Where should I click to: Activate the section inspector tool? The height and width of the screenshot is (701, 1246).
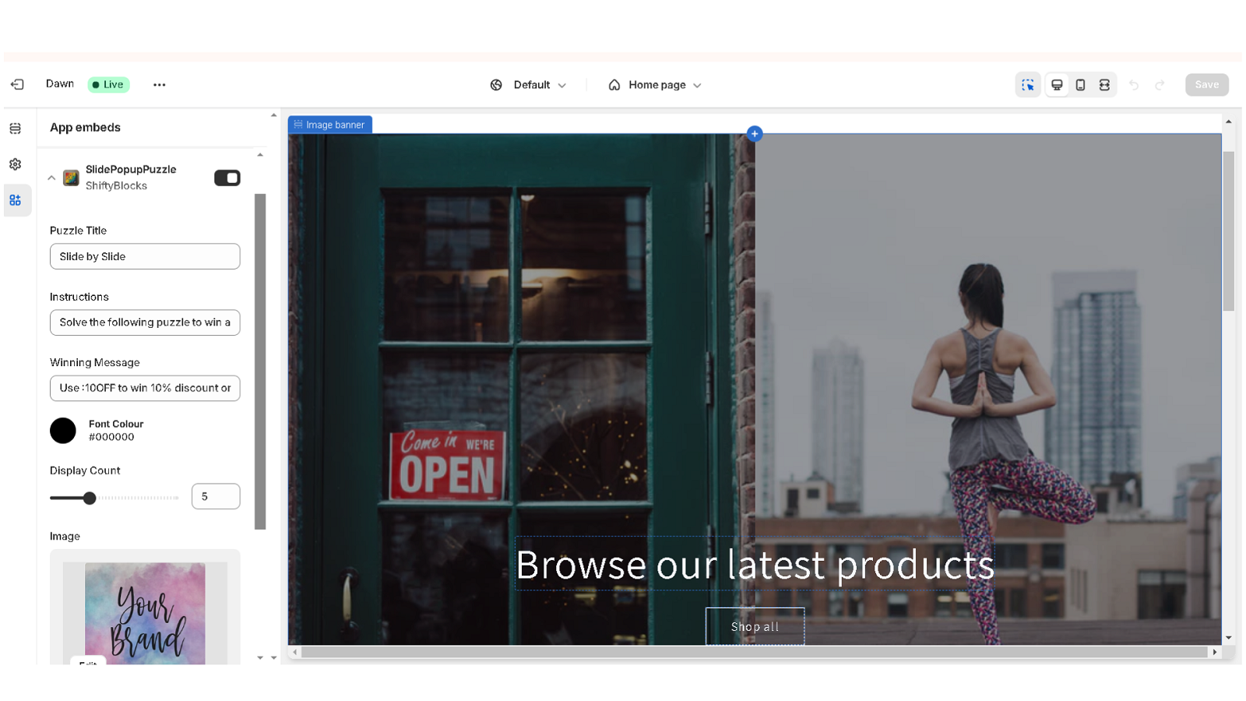click(x=1028, y=84)
